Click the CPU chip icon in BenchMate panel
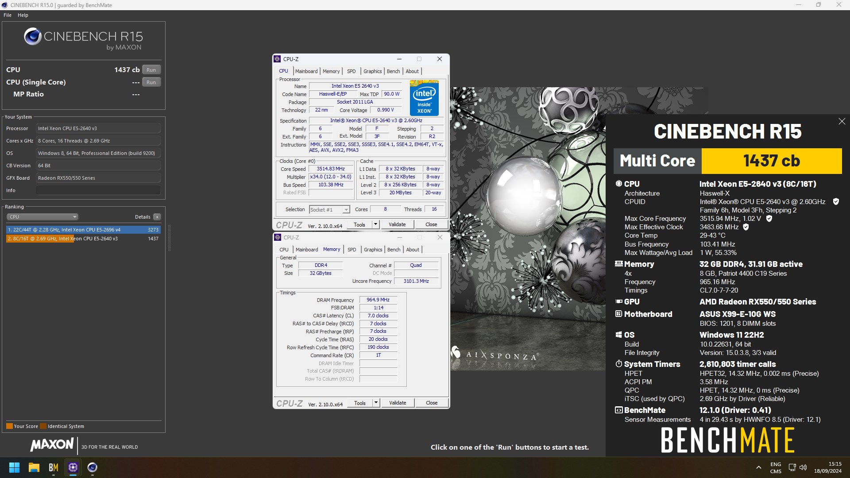The width and height of the screenshot is (850, 478). 619,184
